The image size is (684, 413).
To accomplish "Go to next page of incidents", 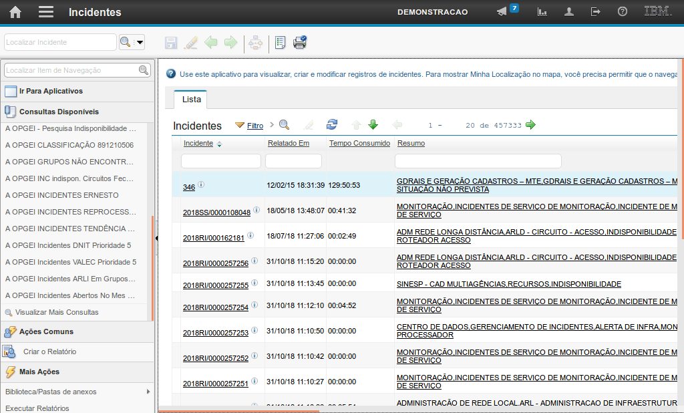I will point(531,125).
